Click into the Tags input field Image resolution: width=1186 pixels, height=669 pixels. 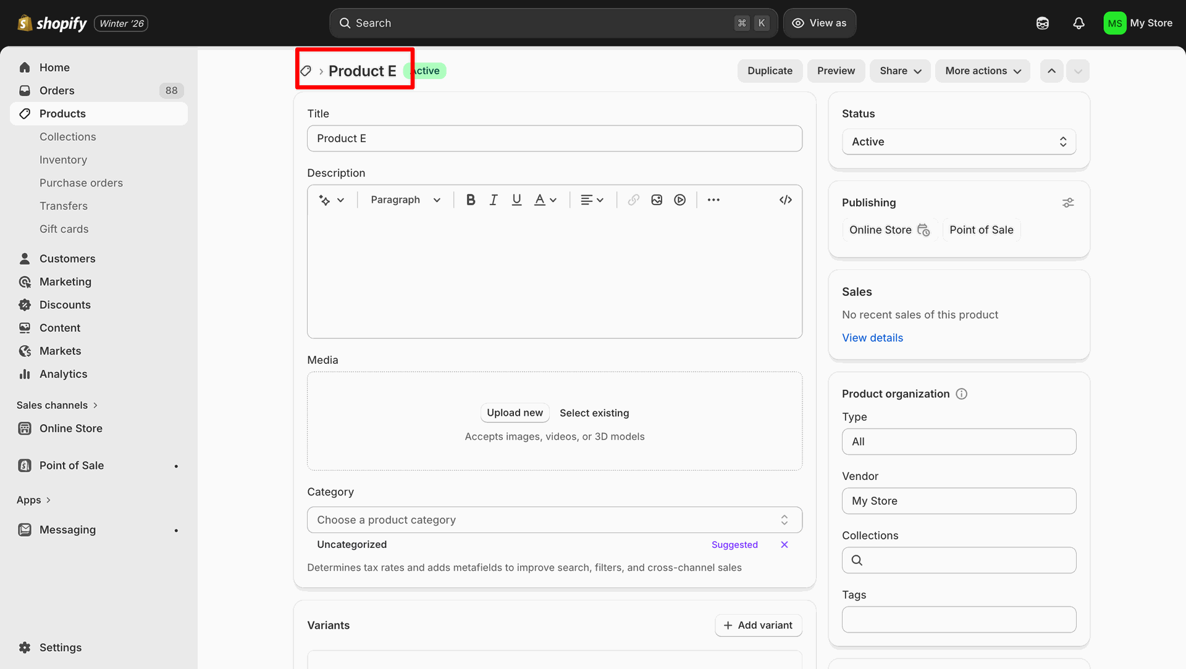pyautogui.click(x=958, y=619)
